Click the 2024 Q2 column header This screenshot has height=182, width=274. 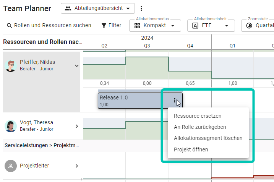pos(104,46)
